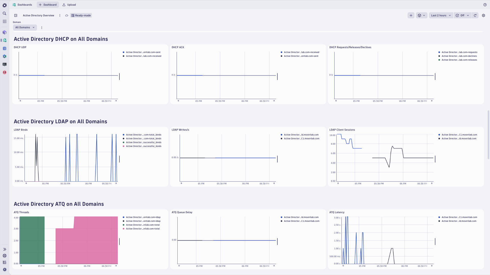
Task: Toggle DHCP 'requests' legend series
Action: (458, 52)
